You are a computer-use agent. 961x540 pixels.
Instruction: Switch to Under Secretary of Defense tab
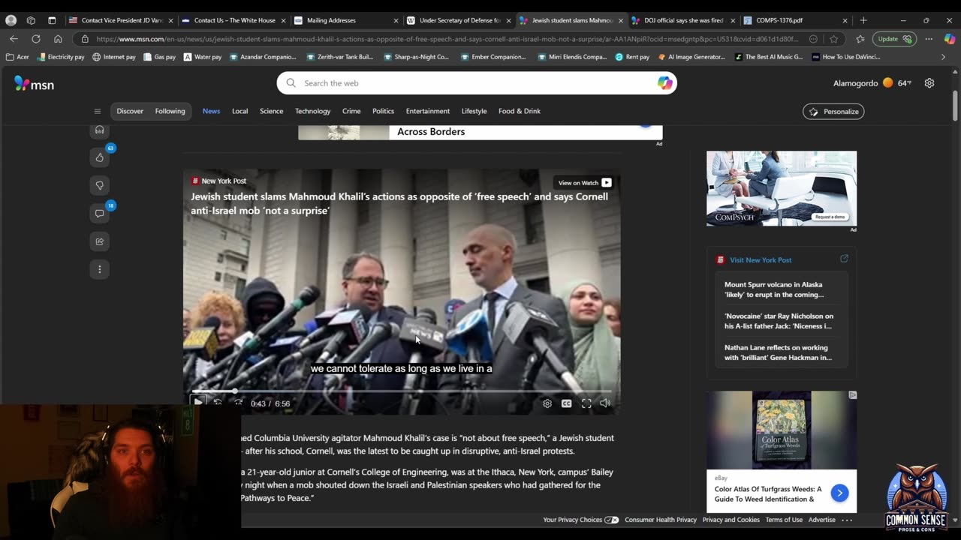459,20
